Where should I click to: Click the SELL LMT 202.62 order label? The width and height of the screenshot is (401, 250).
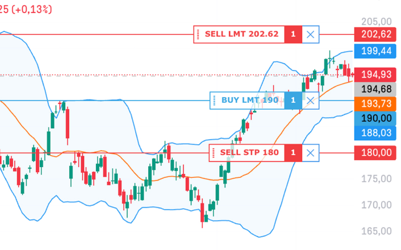[x=241, y=34]
